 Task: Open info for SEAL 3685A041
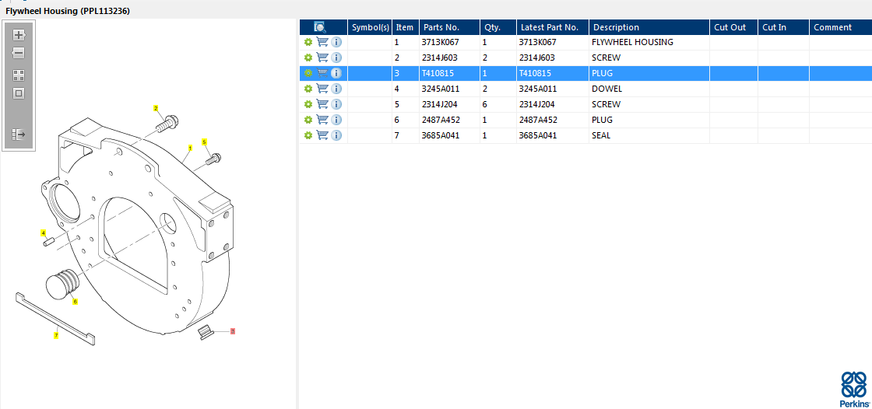coord(336,135)
